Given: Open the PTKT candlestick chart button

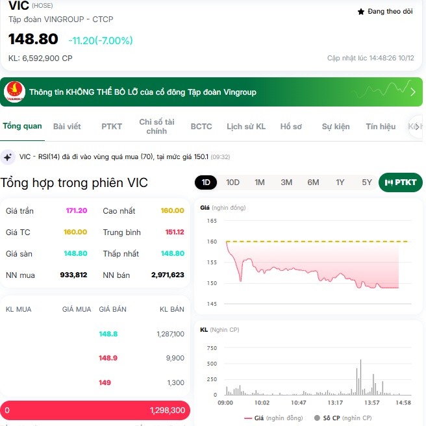Looking at the screenshot, I should point(401,182).
